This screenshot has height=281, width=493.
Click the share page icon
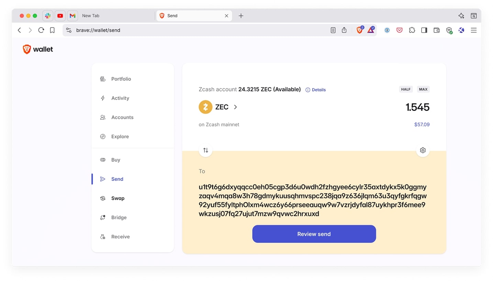pyautogui.click(x=344, y=30)
